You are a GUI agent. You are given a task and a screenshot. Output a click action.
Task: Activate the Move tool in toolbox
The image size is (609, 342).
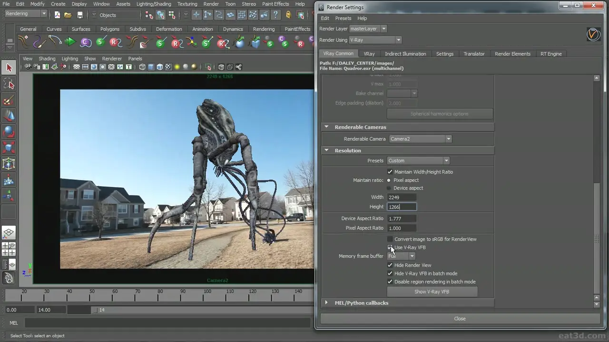pyautogui.click(x=9, y=116)
